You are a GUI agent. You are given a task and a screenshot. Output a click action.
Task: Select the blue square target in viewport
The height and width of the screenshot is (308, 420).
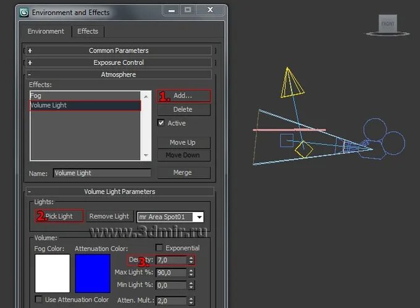point(287,140)
